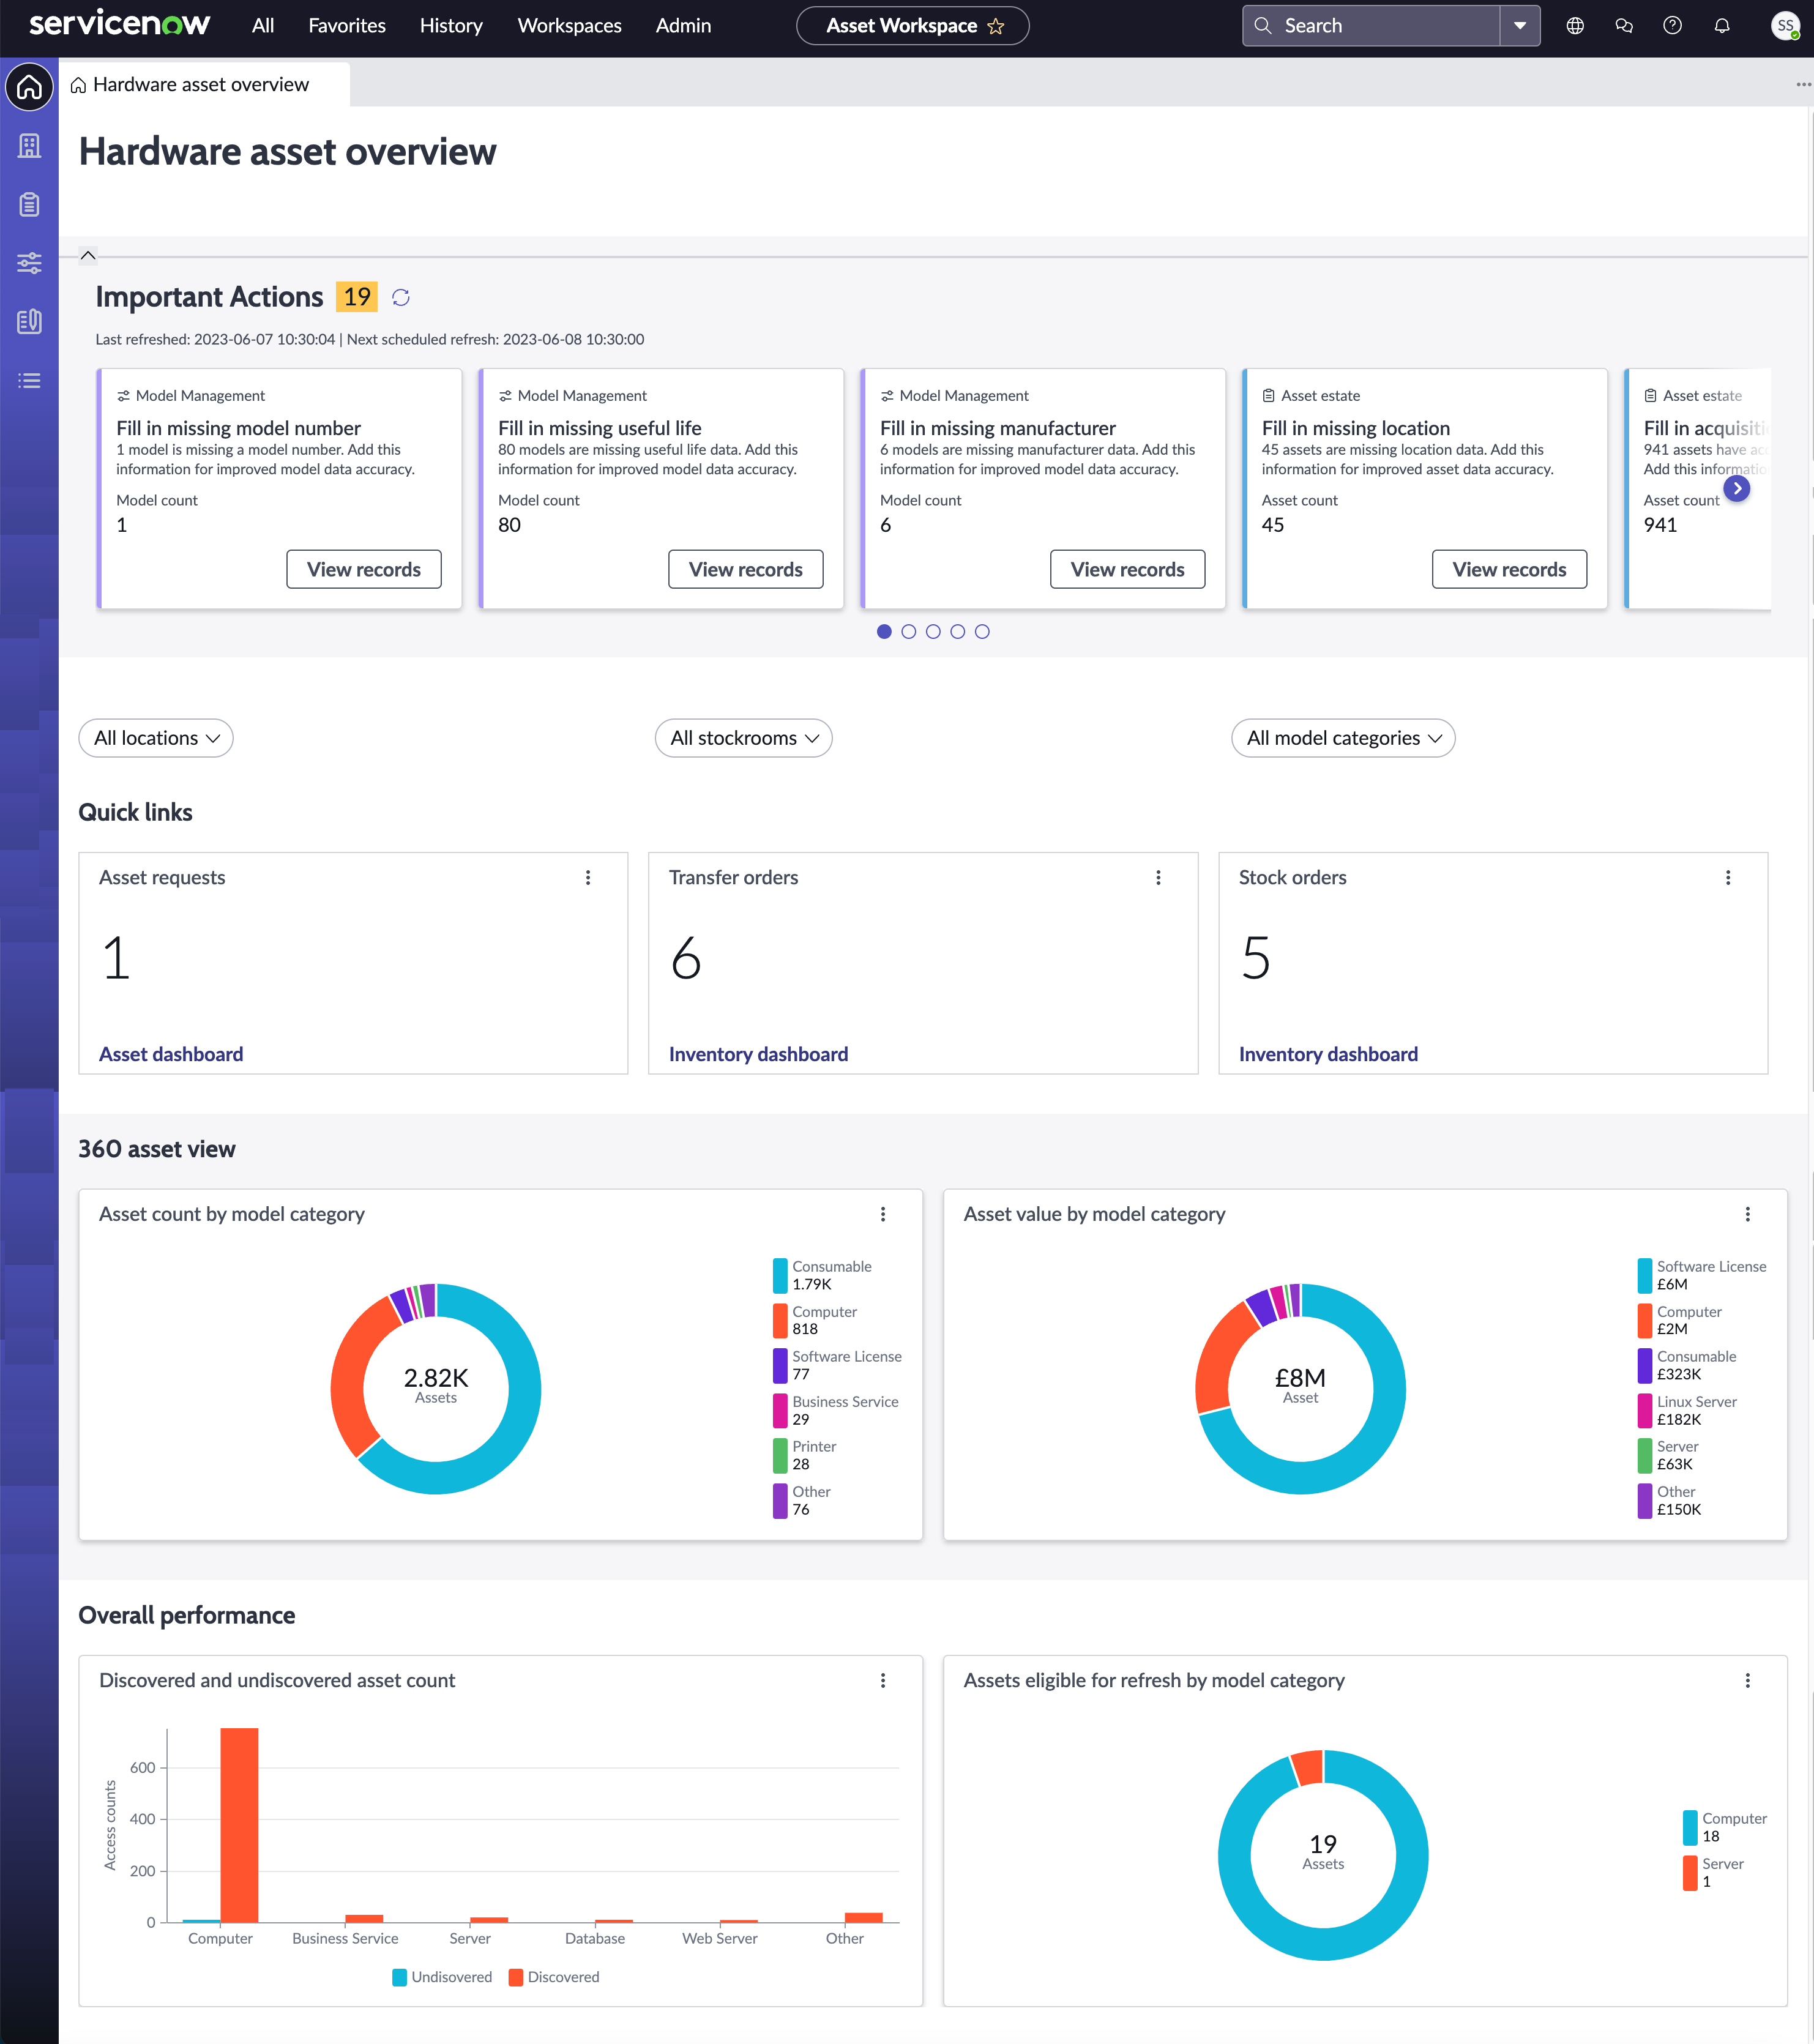This screenshot has height=2044, width=1814.
Task: Open the SS user avatar menu
Action: (1785, 26)
